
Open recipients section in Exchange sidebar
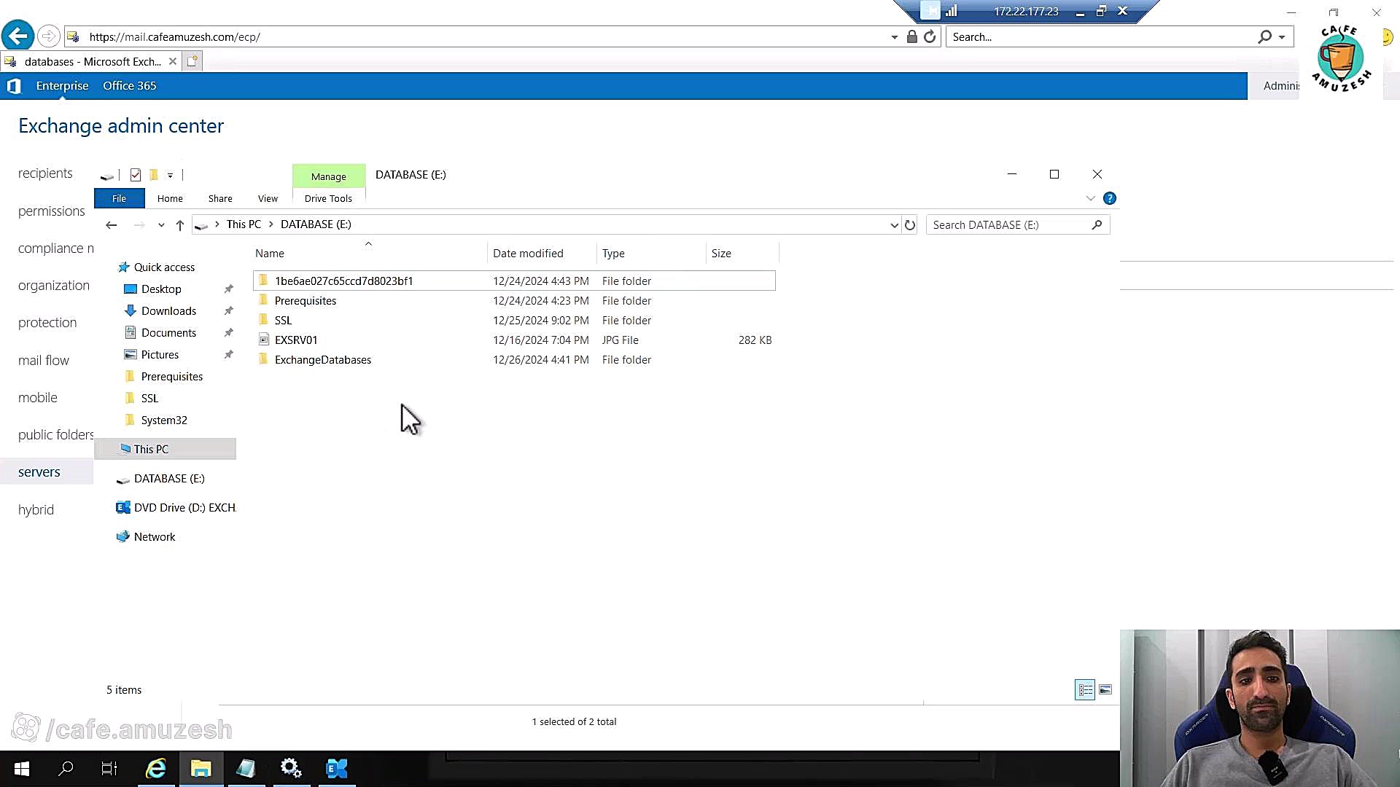coord(45,173)
